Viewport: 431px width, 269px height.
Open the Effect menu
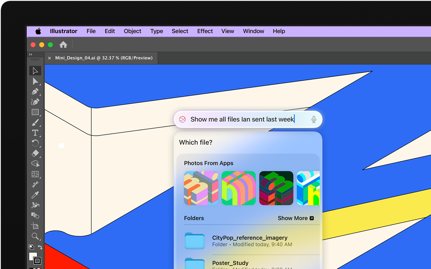coord(205,31)
